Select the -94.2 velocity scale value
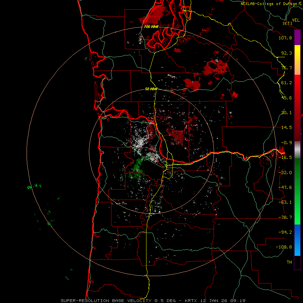This screenshot has height=303, width=303. pyautogui.click(x=285, y=232)
